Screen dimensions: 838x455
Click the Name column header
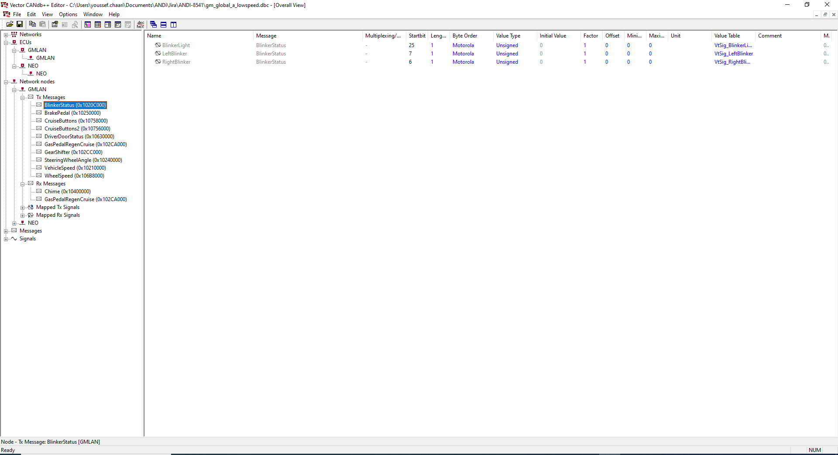154,36
